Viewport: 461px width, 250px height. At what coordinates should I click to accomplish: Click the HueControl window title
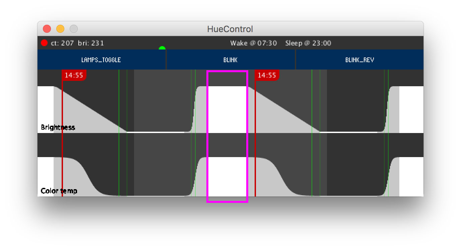coord(230,29)
